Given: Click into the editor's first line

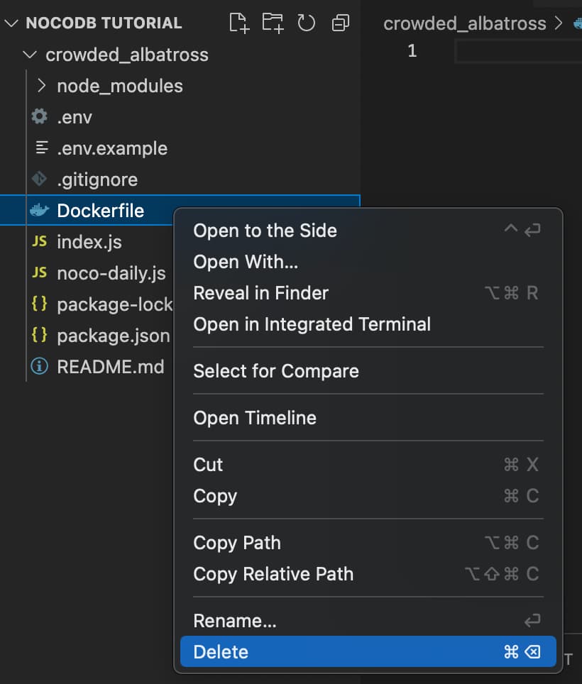Looking at the screenshot, I should pyautogui.click(x=518, y=52).
